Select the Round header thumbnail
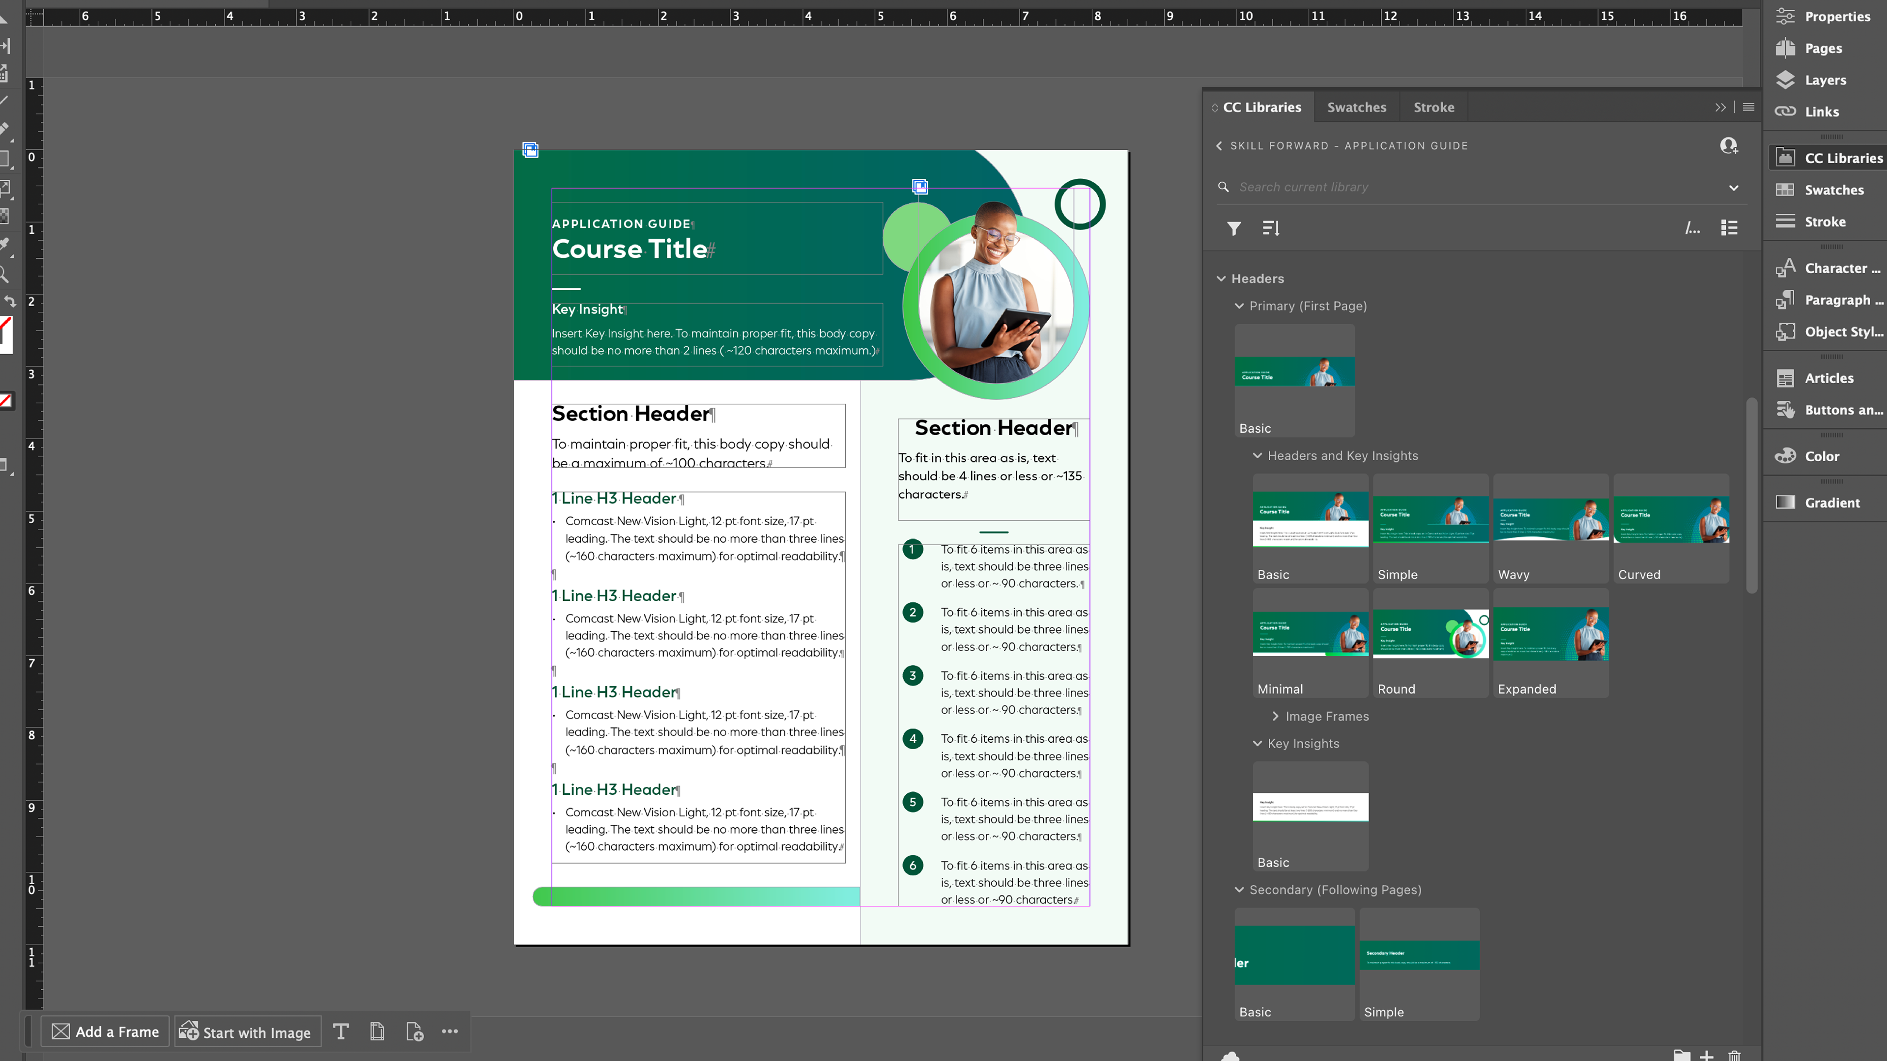Image resolution: width=1887 pixels, height=1061 pixels. click(1430, 642)
